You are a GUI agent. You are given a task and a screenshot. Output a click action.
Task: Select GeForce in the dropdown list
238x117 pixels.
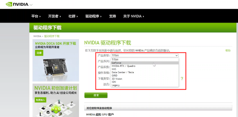[x=145, y=63]
